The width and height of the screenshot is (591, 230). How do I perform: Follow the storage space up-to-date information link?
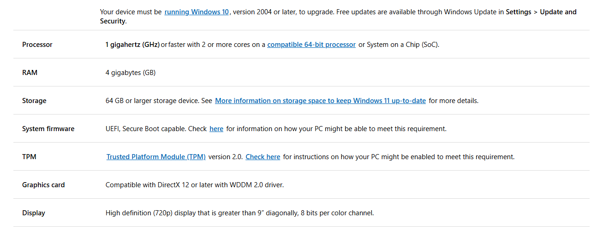click(x=320, y=101)
